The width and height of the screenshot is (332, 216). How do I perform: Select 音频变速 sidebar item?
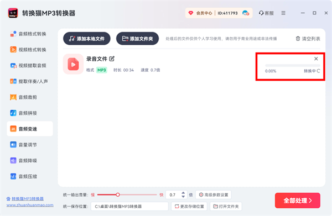[x=30, y=129]
